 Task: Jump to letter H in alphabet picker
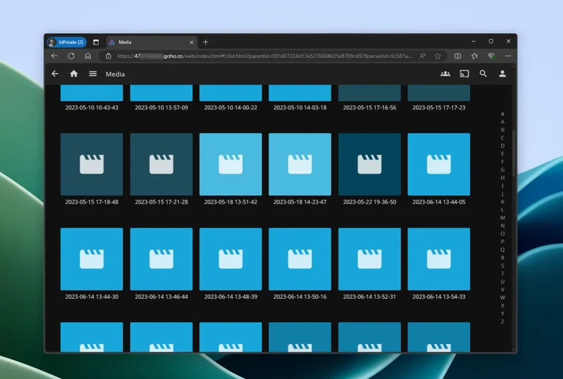[x=502, y=178]
